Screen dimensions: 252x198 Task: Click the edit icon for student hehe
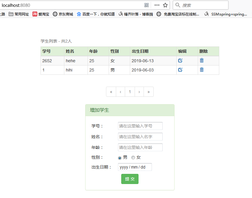[x=180, y=61]
